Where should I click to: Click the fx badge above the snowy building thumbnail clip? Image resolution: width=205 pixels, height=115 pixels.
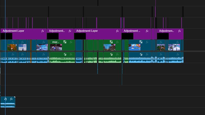(x=22, y=42)
